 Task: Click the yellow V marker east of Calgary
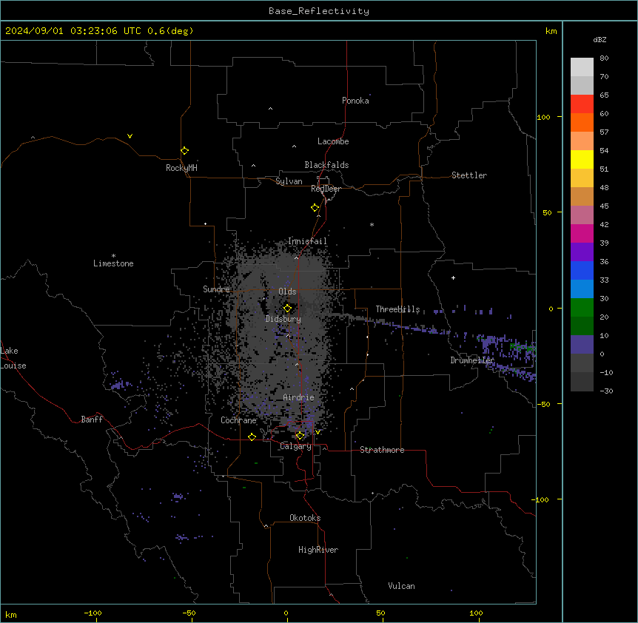click(318, 432)
